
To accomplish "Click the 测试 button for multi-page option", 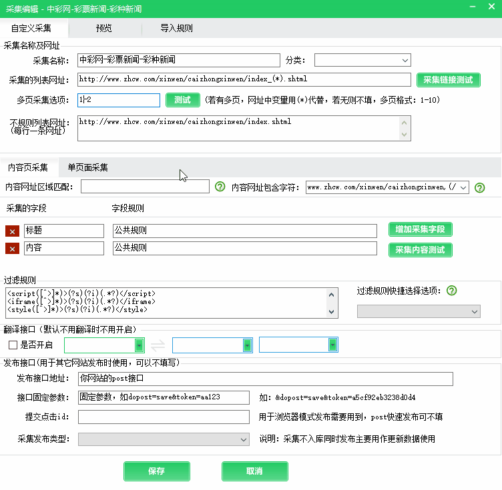I will (182, 100).
